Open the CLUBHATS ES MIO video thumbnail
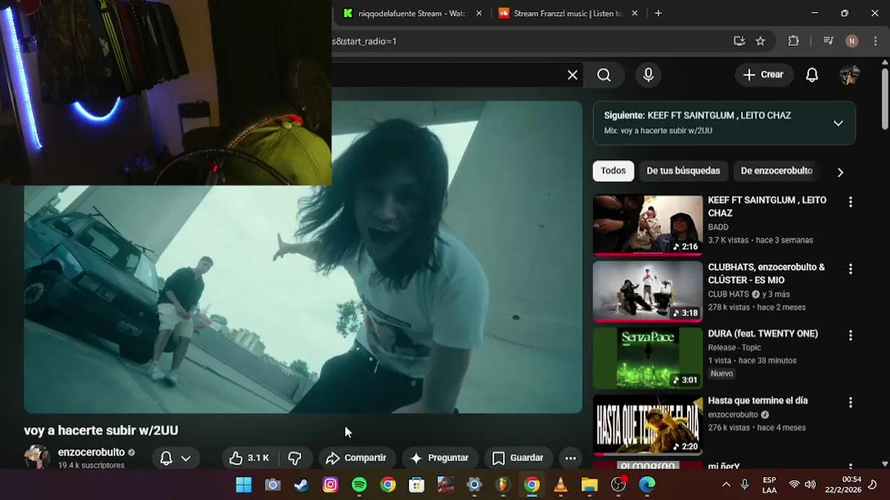 (647, 292)
